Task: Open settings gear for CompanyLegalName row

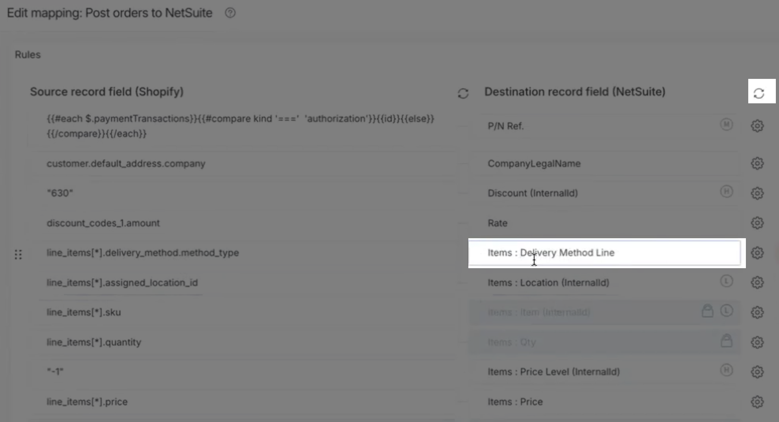Action: [x=757, y=163]
